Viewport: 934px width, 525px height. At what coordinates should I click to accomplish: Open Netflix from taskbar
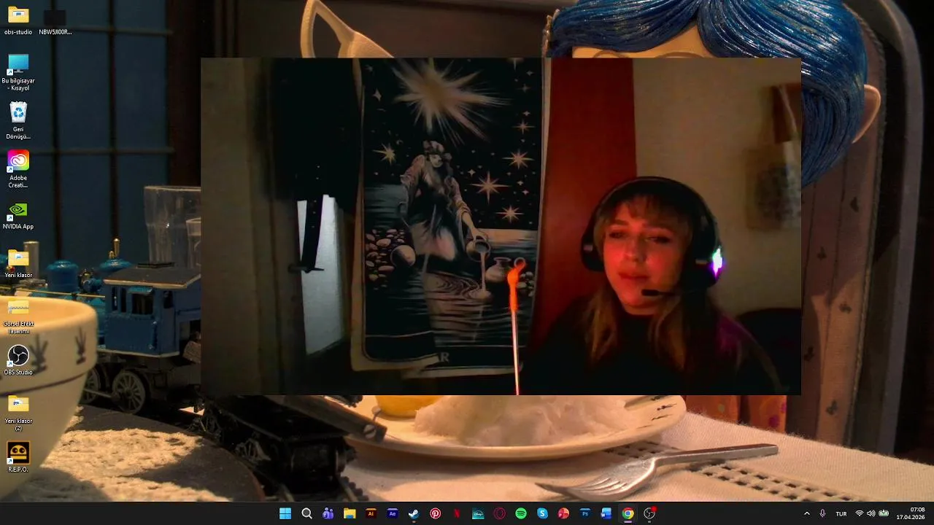pyautogui.click(x=457, y=513)
